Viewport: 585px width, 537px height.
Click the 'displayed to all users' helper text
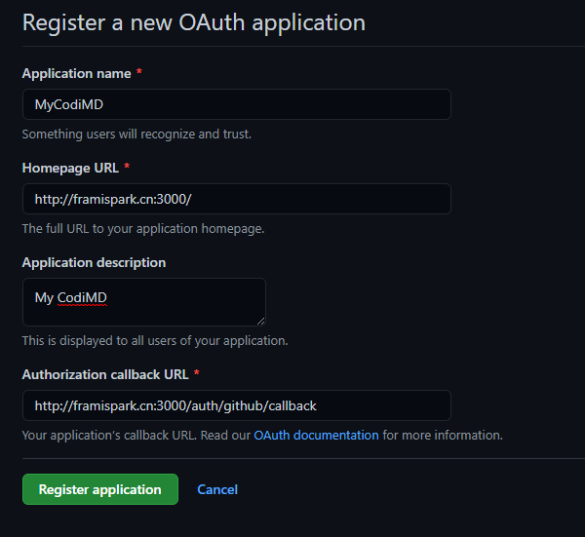(155, 340)
